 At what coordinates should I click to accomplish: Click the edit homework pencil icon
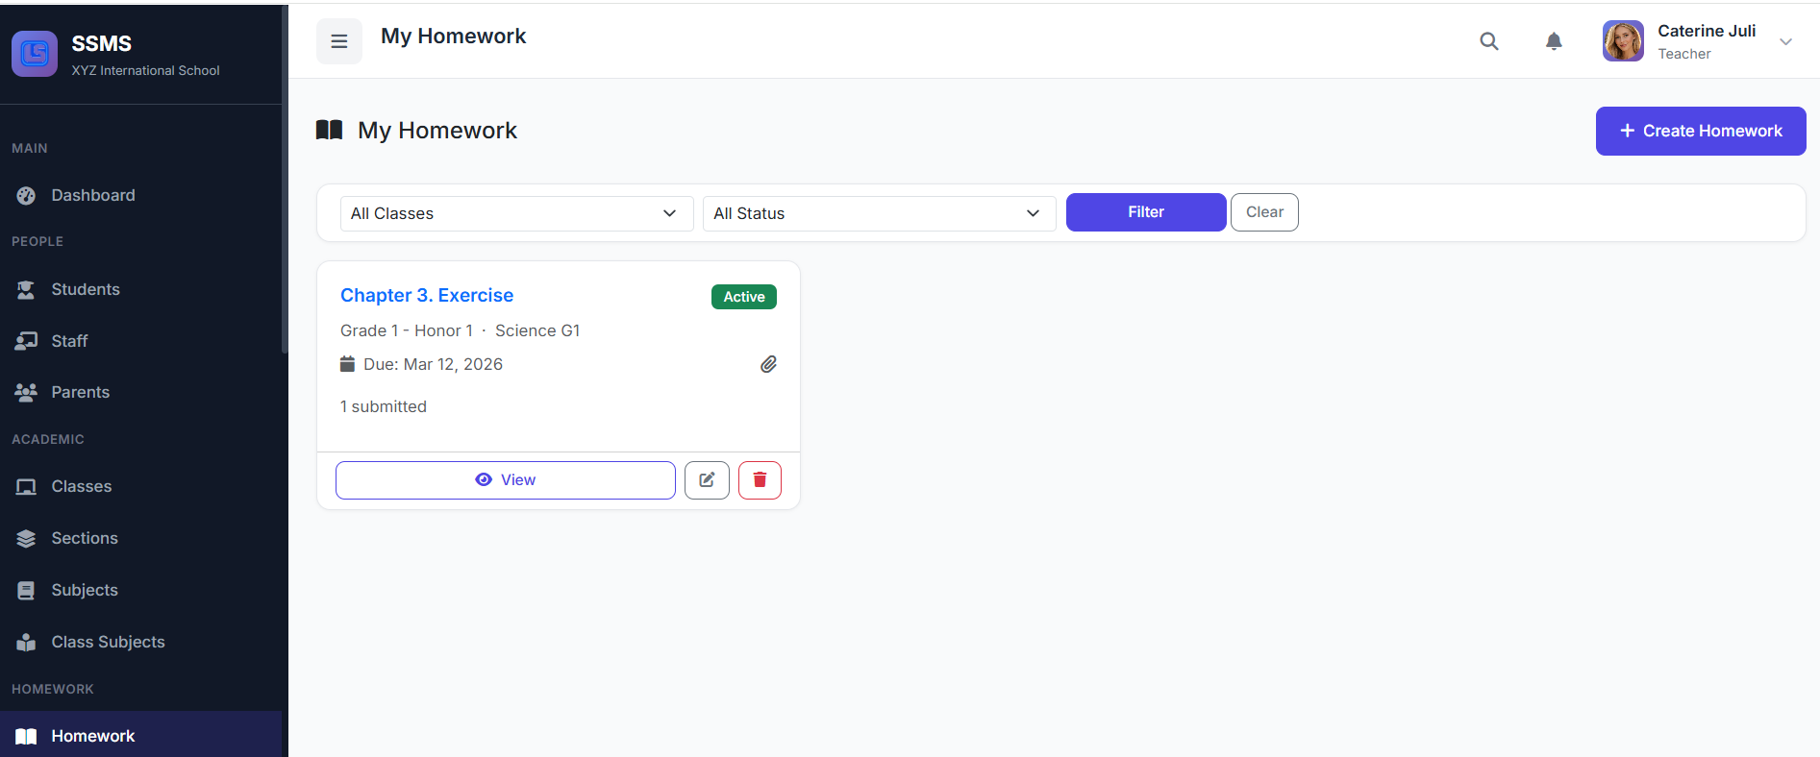point(707,480)
